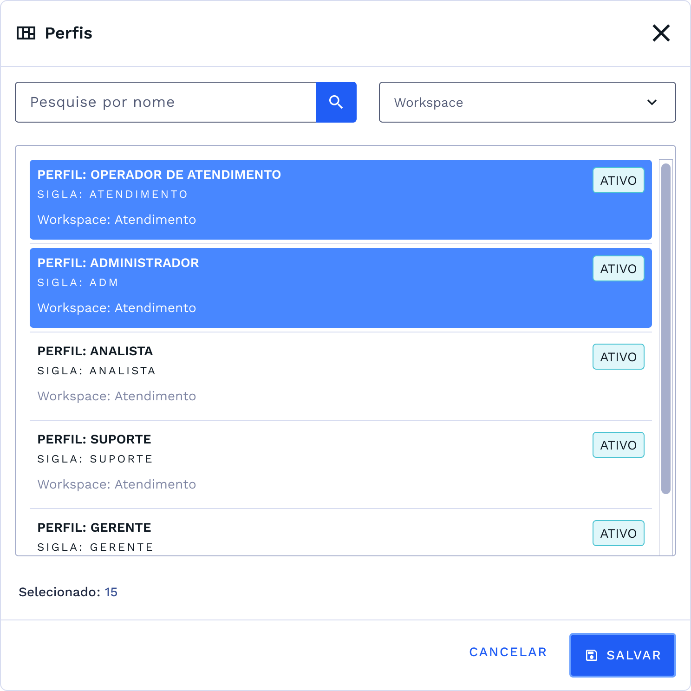Click Ativo badge on Analista profile
The height and width of the screenshot is (691, 691).
(x=618, y=357)
